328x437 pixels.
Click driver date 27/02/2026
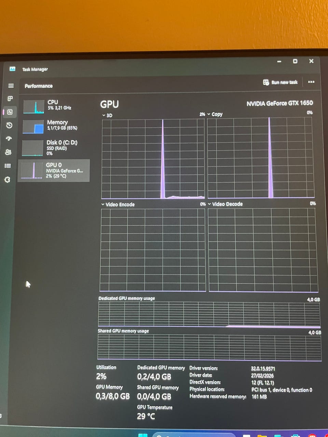pyautogui.click(x=262, y=376)
